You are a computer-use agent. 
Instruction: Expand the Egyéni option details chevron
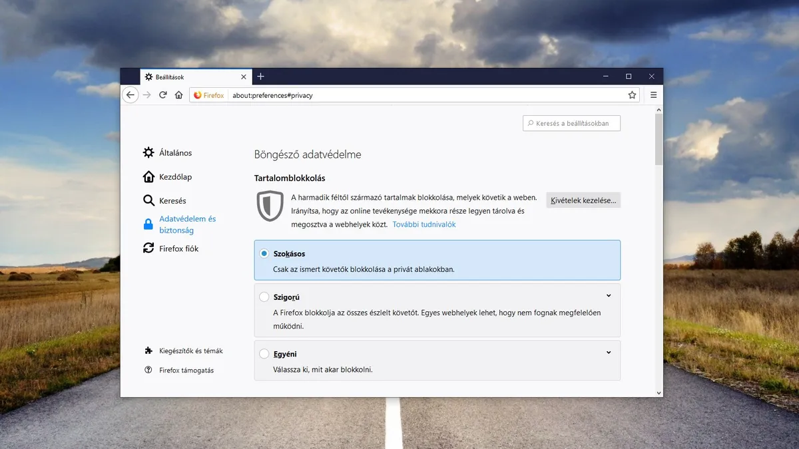click(x=608, y=352)
